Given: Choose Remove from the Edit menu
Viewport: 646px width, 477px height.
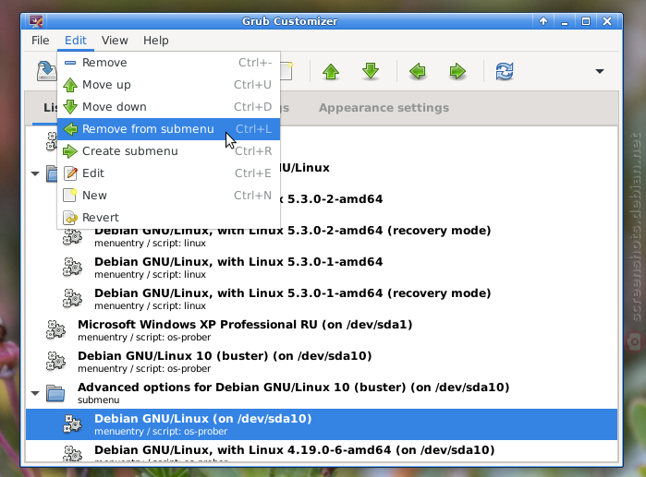Looking at the screenshot, I should [168, 63].
